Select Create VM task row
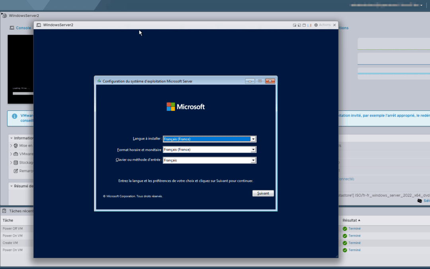This screenshot has height=269, width=430. (17, 243)
